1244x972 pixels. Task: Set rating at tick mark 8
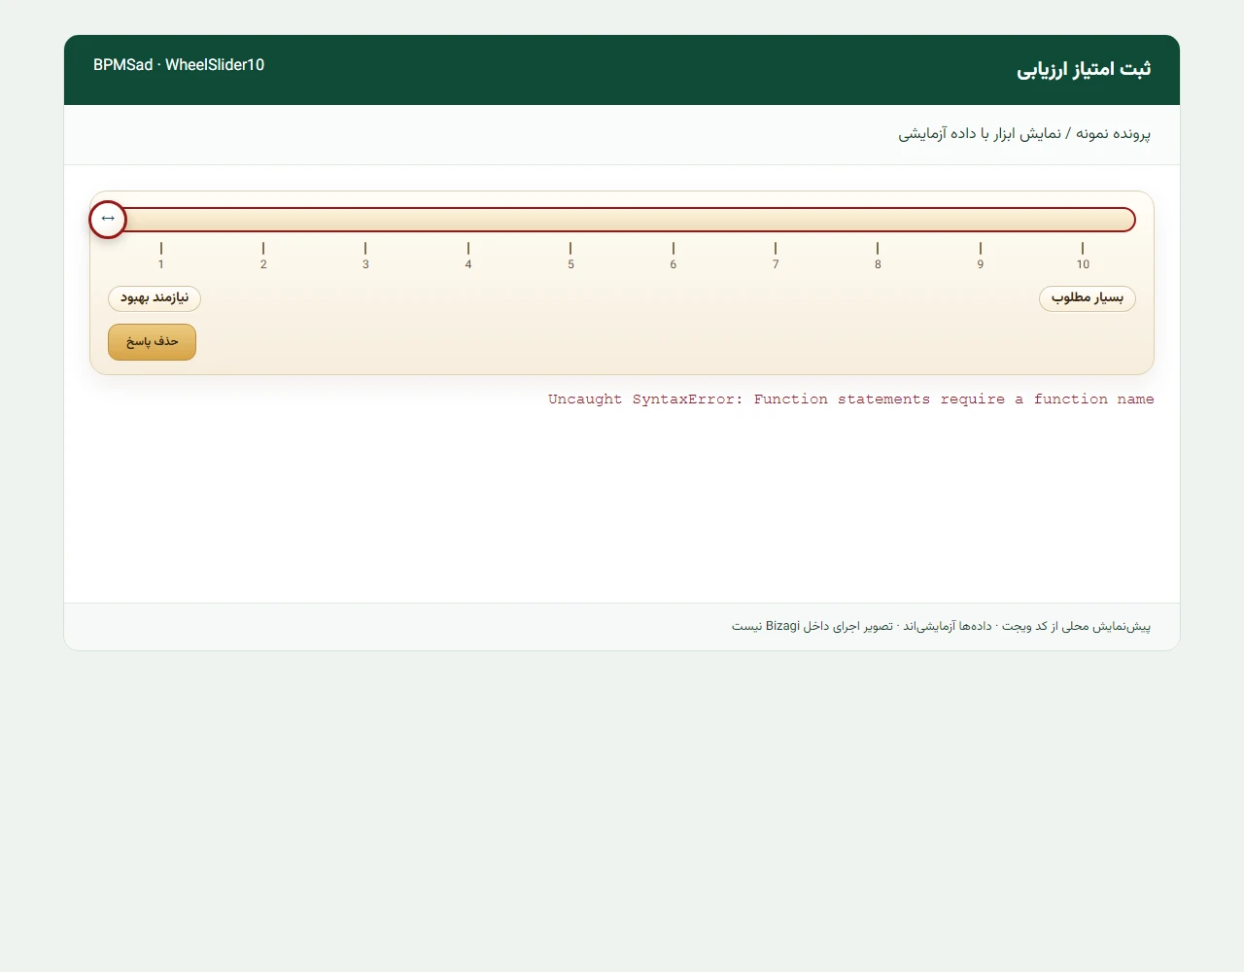(x=878, y=257)
